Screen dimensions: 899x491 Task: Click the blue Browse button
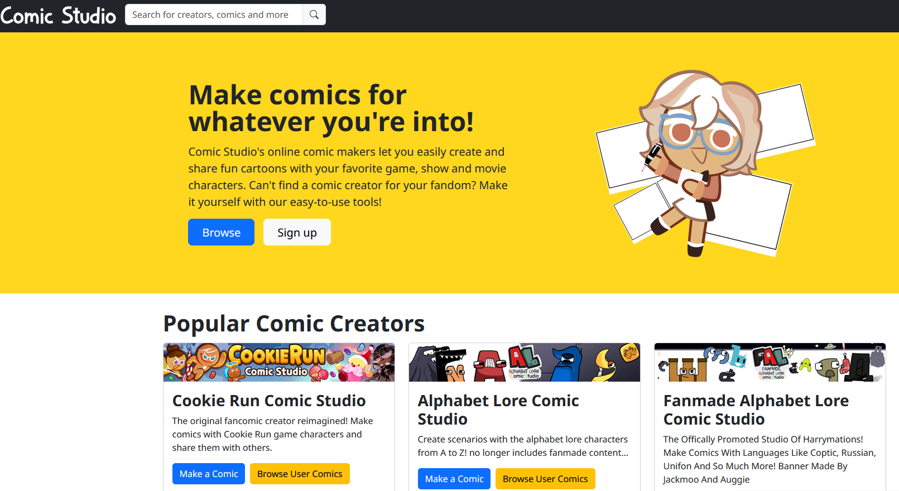pyautogui.click(x=221, y=232)
